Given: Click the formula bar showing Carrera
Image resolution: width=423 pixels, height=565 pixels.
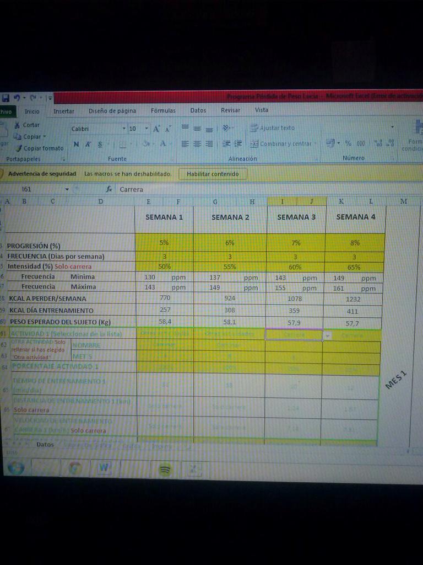Looking at the screenshot, I should coord(270,189).
